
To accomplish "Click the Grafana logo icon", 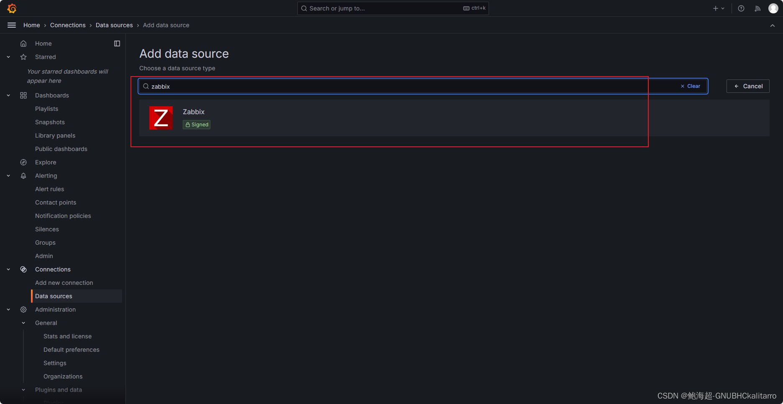I will (12, 8).
